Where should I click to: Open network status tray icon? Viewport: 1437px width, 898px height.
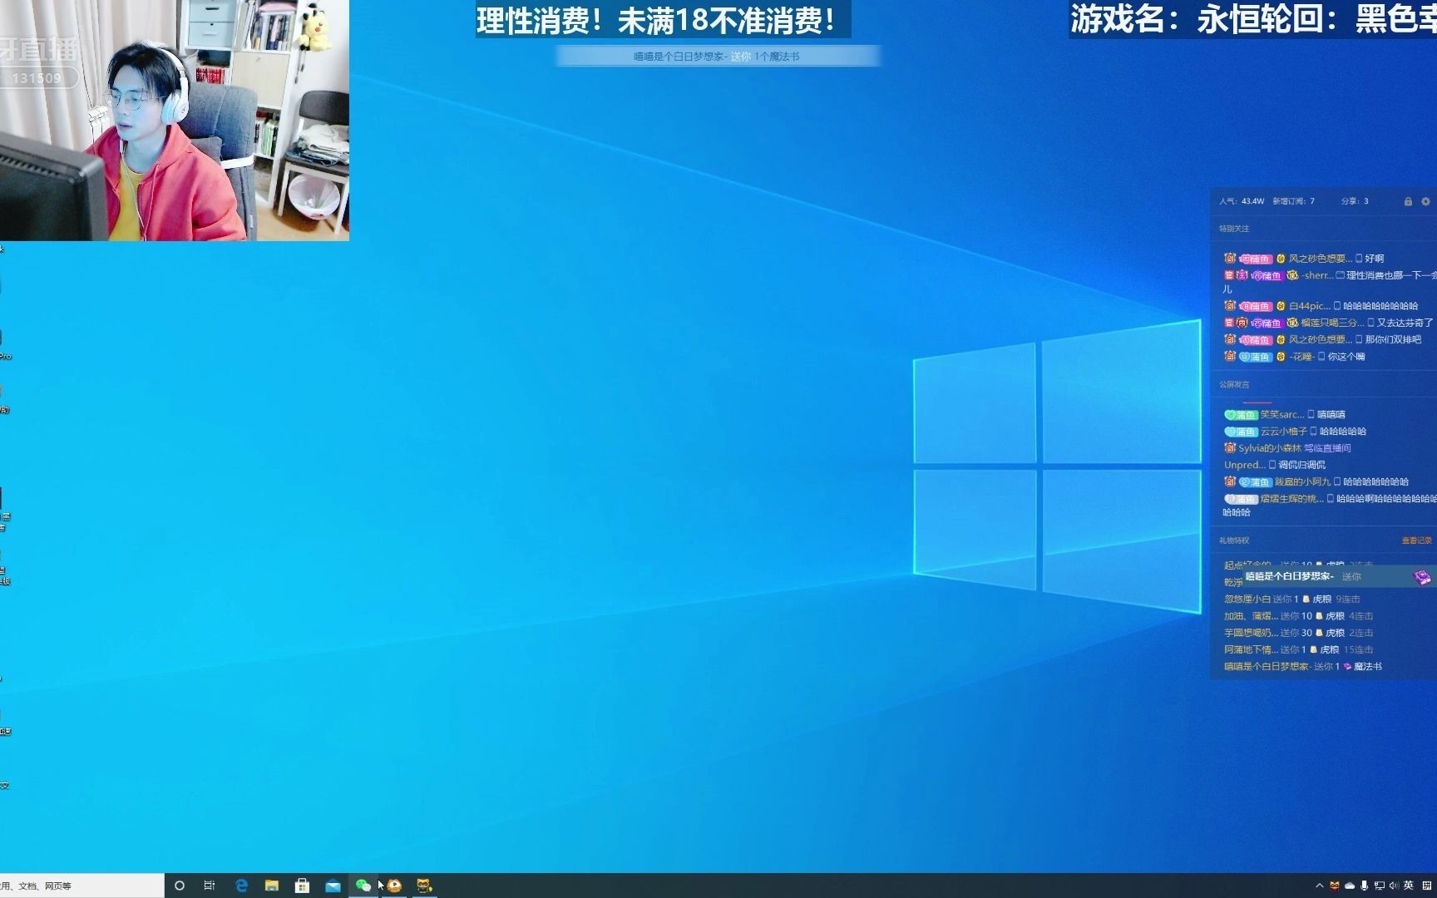tap(1380, 886)
